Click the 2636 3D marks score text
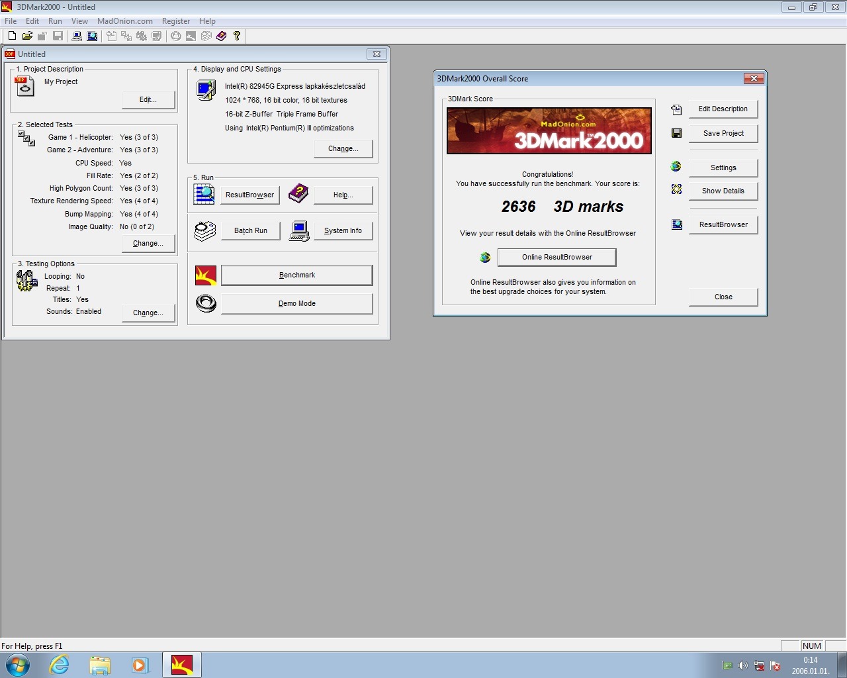Screen dimensions: 847x678 tap(562, 207)
